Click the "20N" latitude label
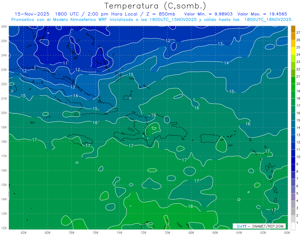The image size is (305, 236). [4, 113]
